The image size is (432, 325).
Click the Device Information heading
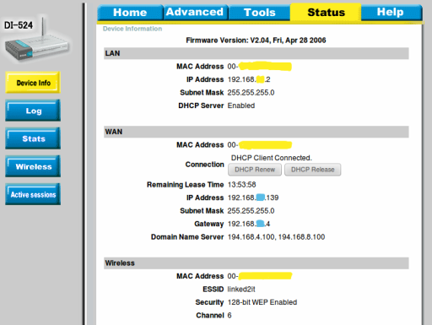(x=132, y=29)
